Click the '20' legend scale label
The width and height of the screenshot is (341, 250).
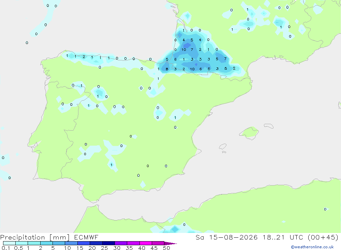point(92,248)
